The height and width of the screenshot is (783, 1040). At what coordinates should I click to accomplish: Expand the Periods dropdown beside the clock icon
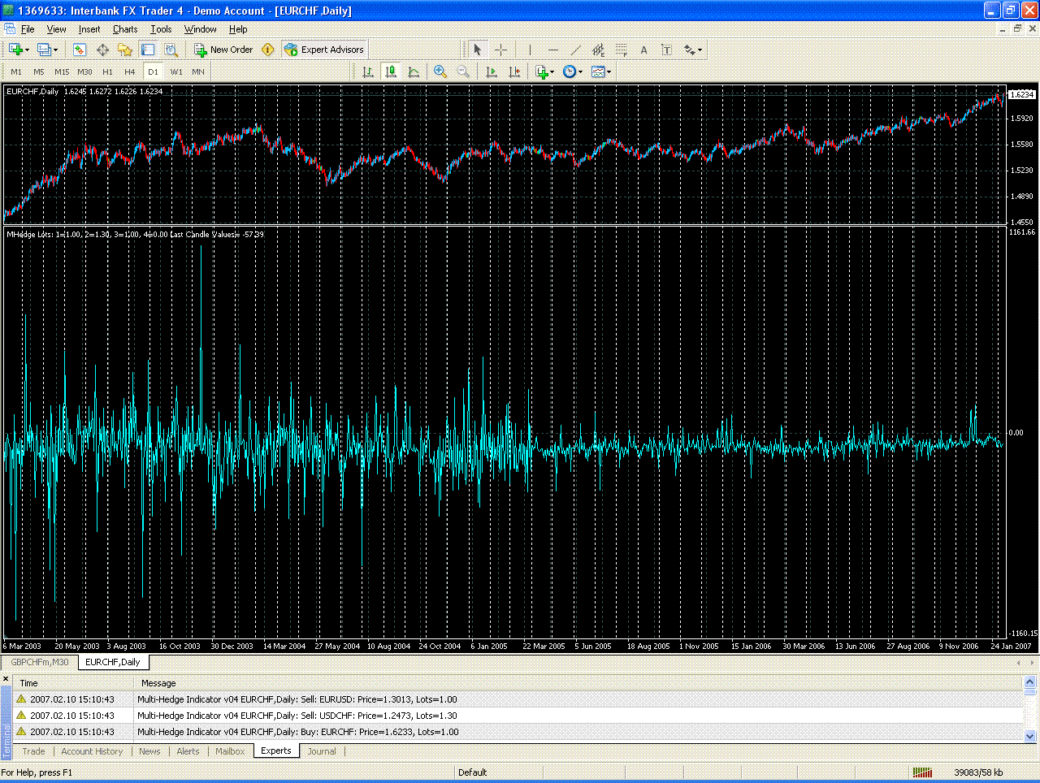coord(580,71)
